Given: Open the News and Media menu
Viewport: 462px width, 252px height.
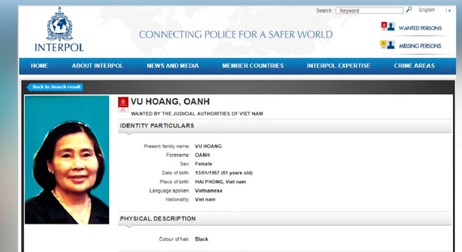Looking at the screenshot, I should click(x=172, y=66).
